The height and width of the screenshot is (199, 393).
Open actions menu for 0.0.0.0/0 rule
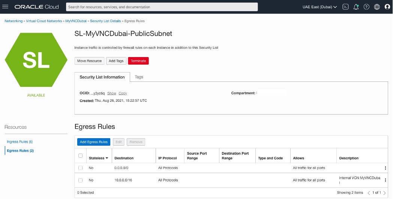[x=385, y=168]
